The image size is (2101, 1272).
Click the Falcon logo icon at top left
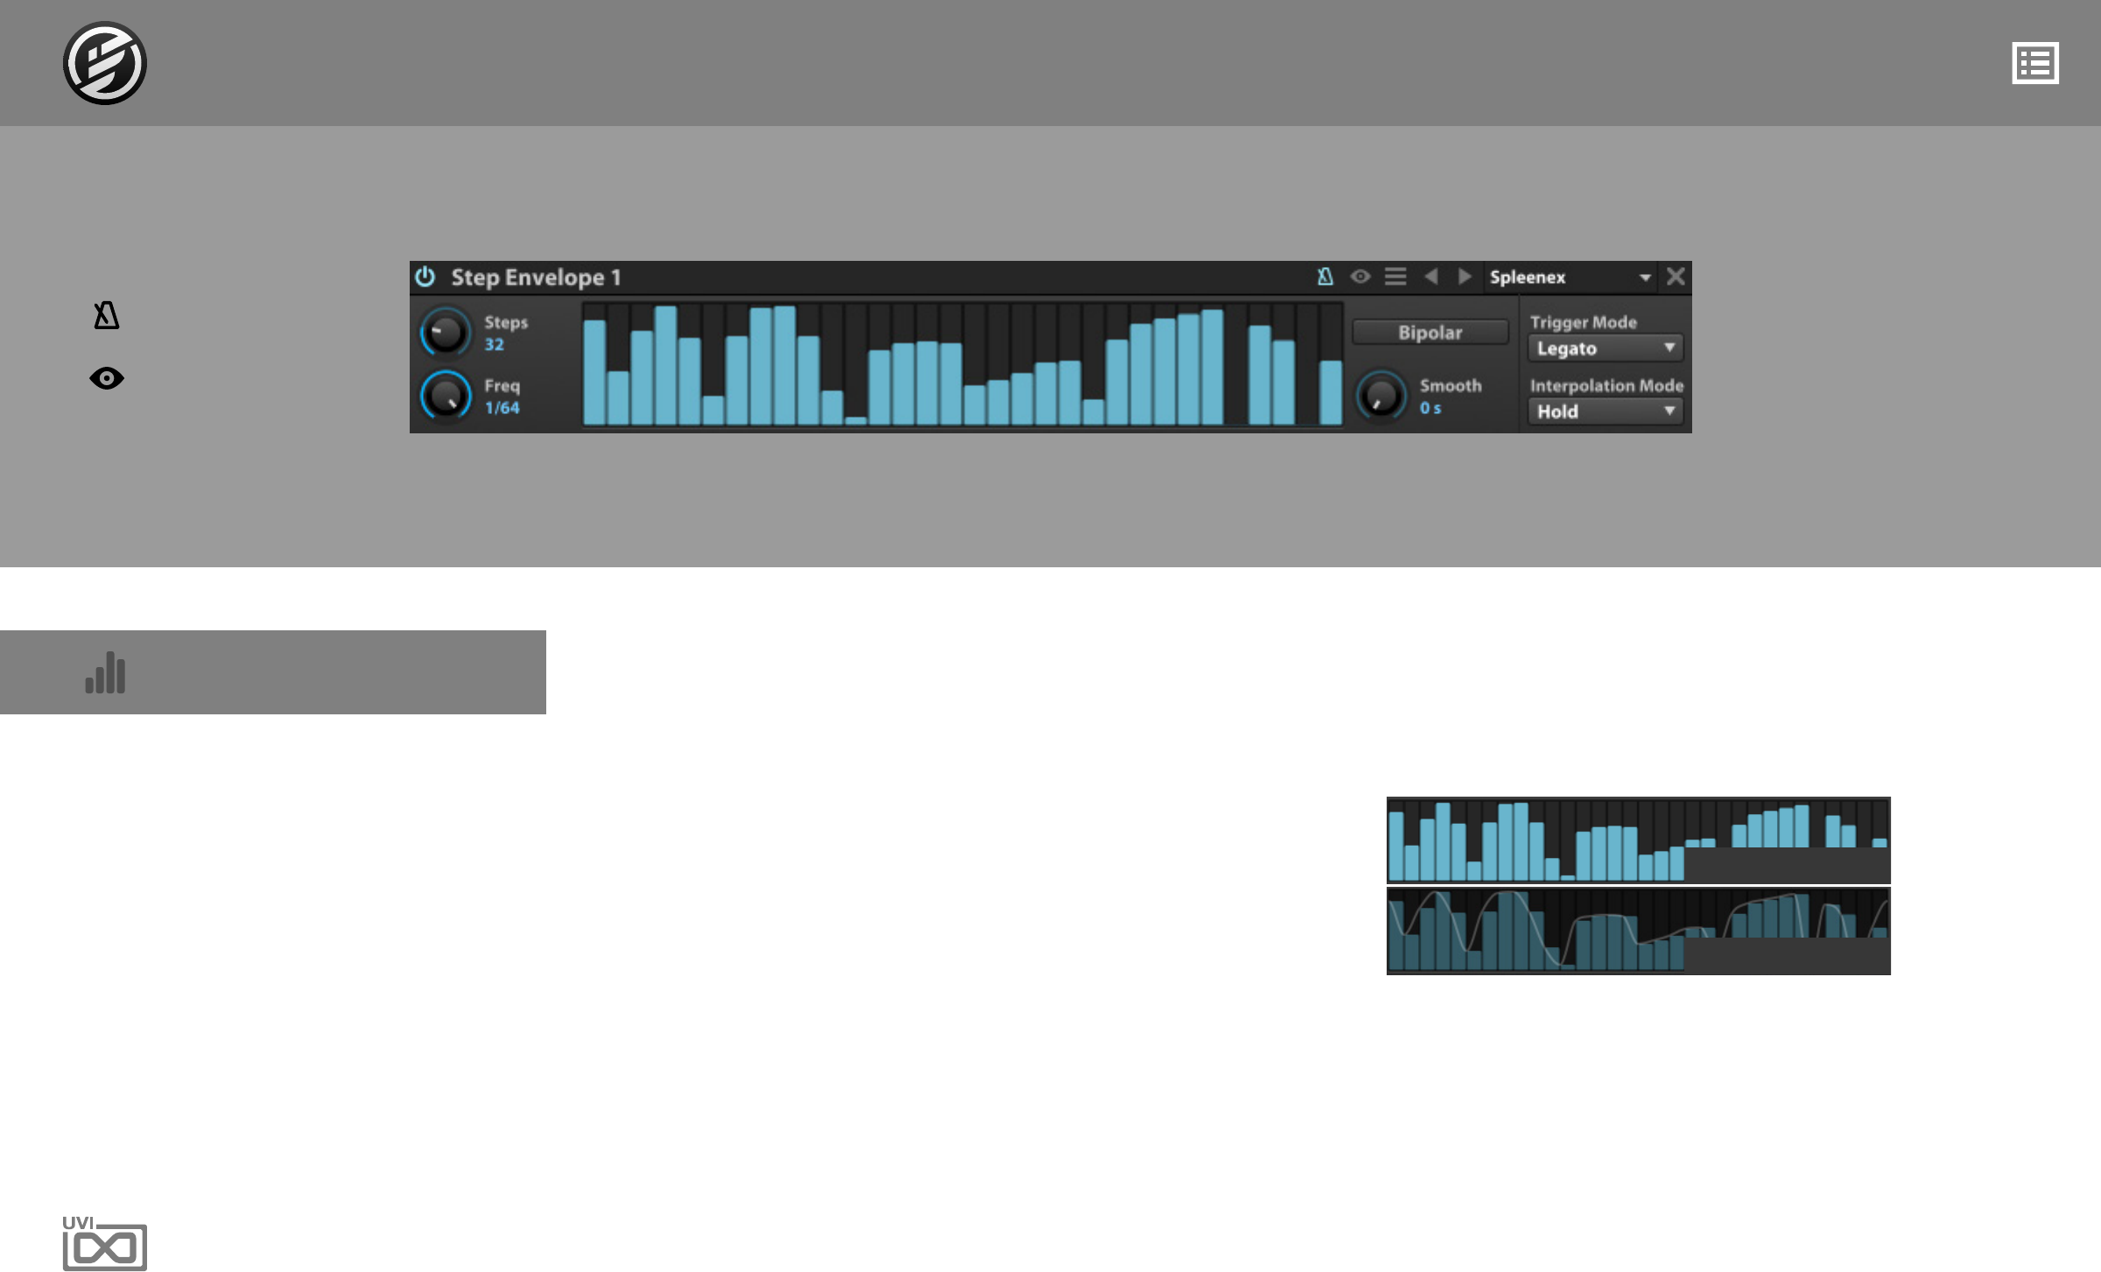pos(104,63)
